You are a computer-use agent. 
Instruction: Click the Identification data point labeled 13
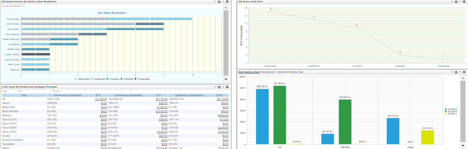[x=270, y=12]
